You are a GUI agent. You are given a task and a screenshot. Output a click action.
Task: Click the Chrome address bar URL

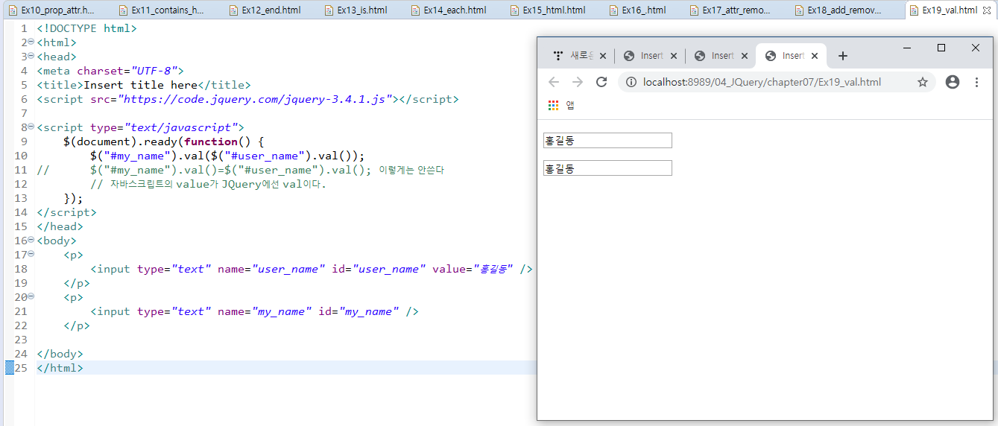pyautogui.click(x=762, y=82)
